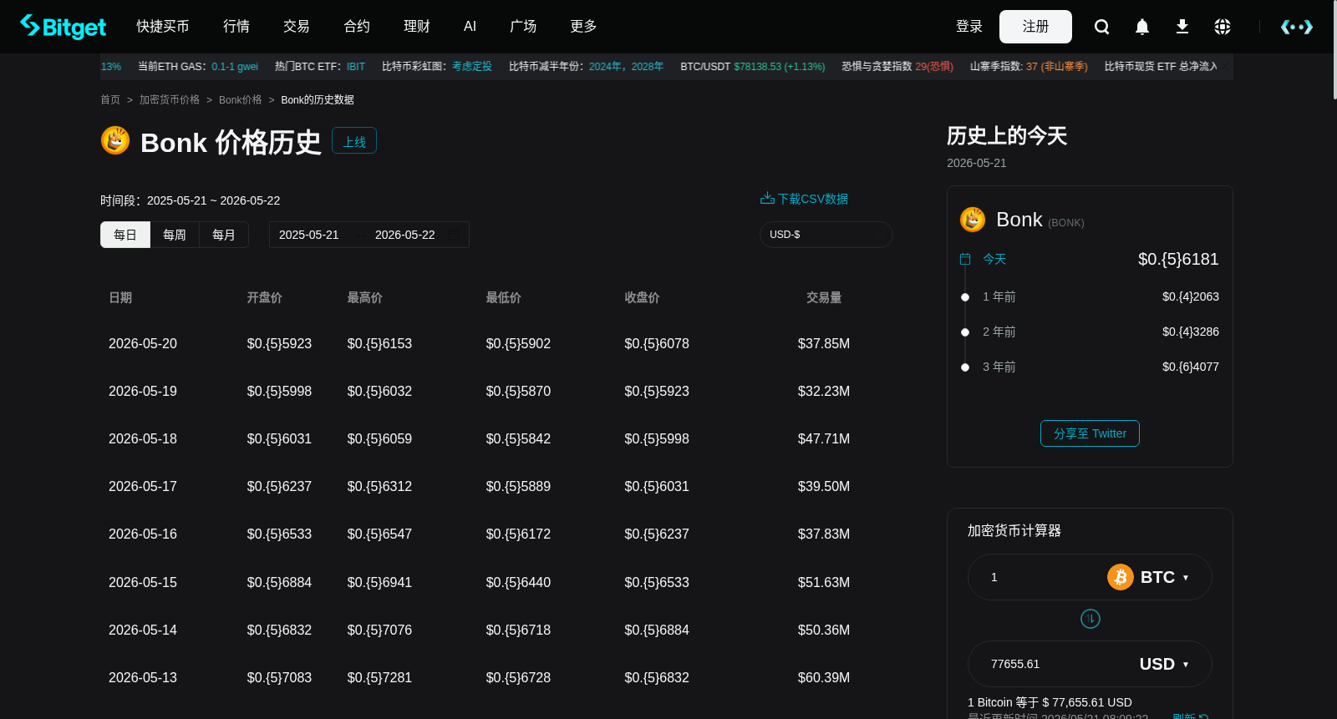The height and width of the screenshot is (719, 1337).
Task: Click the 分享至 Twitter button
Action: (1090, 433)
